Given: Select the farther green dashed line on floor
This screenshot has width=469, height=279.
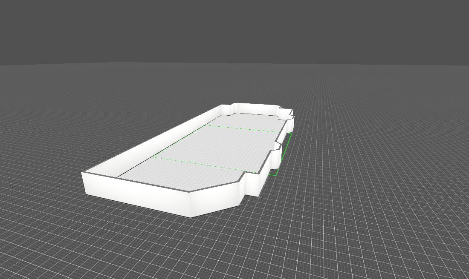Looking at the screenshot, I should [x=243, y=128].
